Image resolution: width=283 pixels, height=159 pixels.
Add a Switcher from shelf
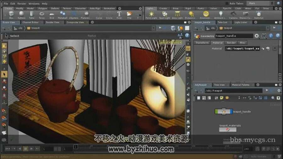(x=259, y=15)
